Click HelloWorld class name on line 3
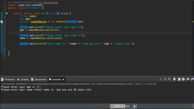This screenshot has height=109, width=194. point(34,8)
